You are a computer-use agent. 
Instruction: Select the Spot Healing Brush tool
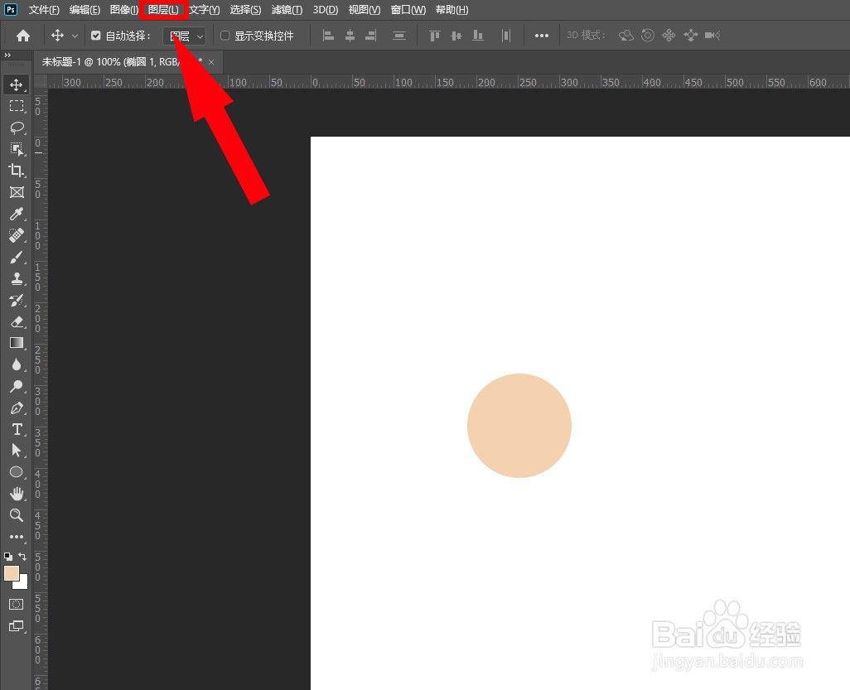coord(17,235)
